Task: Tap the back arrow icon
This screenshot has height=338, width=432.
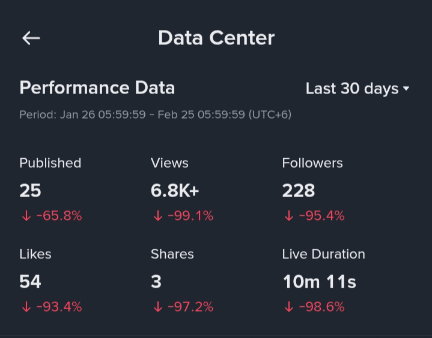Action: tap(31, 38)
